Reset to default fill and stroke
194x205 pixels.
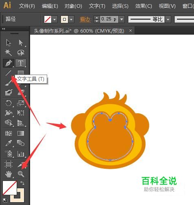[5, 200]
